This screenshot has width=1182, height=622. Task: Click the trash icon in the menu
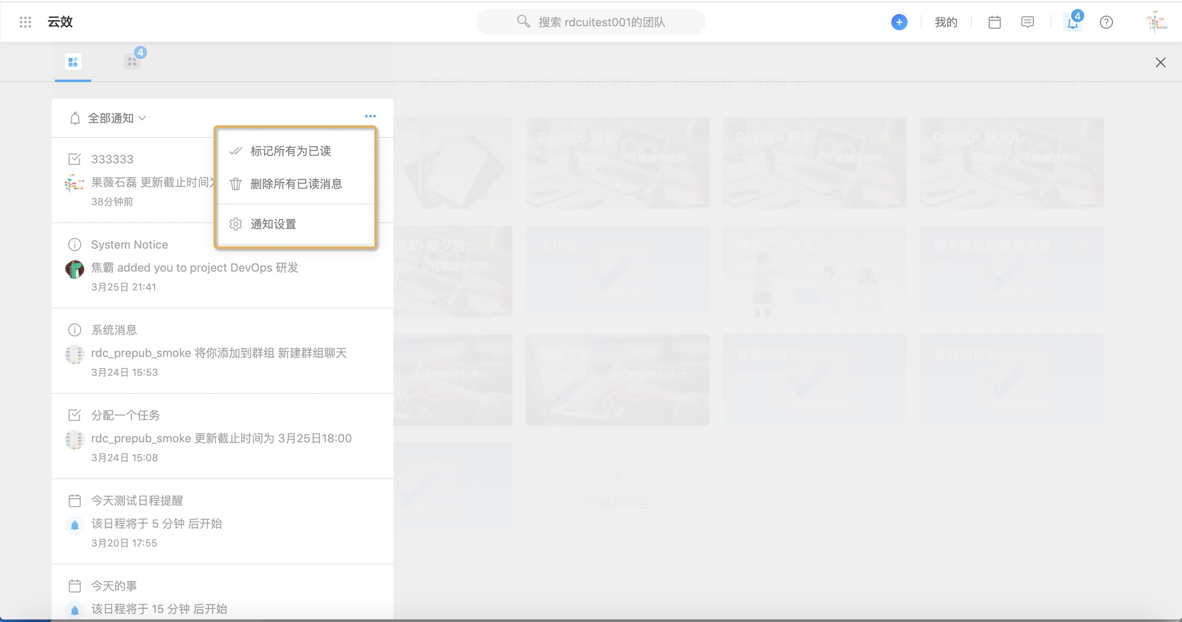(x=235, y=184)
